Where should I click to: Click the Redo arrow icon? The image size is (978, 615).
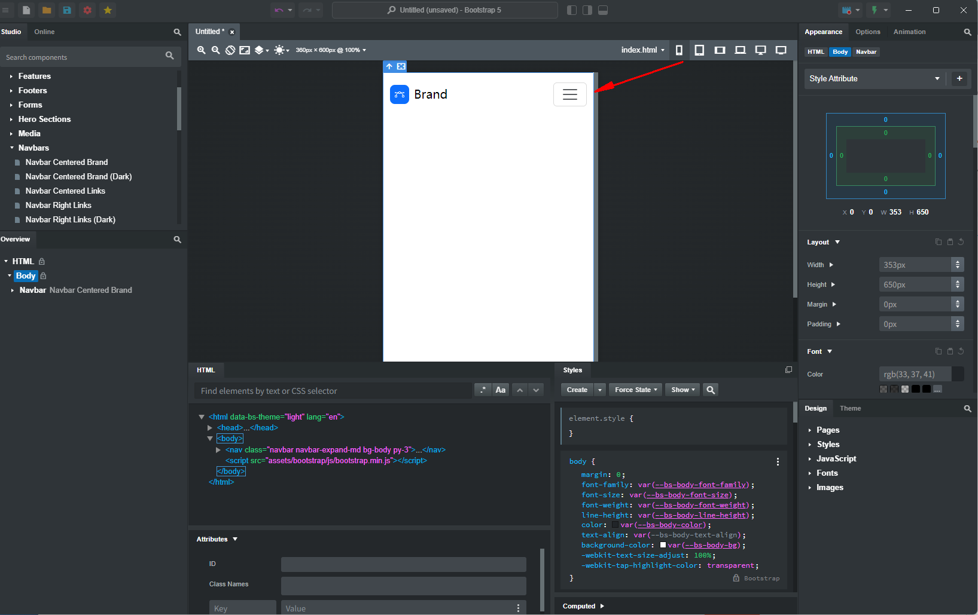point(307,10)
